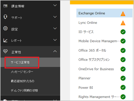134x101 pixels.
Task: Select the ID サービス row
Action: [104, 32]
